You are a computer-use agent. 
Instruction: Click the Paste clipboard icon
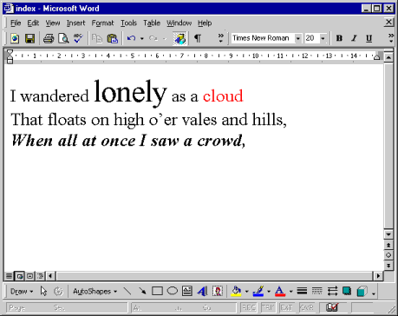(x=113, y=38)
